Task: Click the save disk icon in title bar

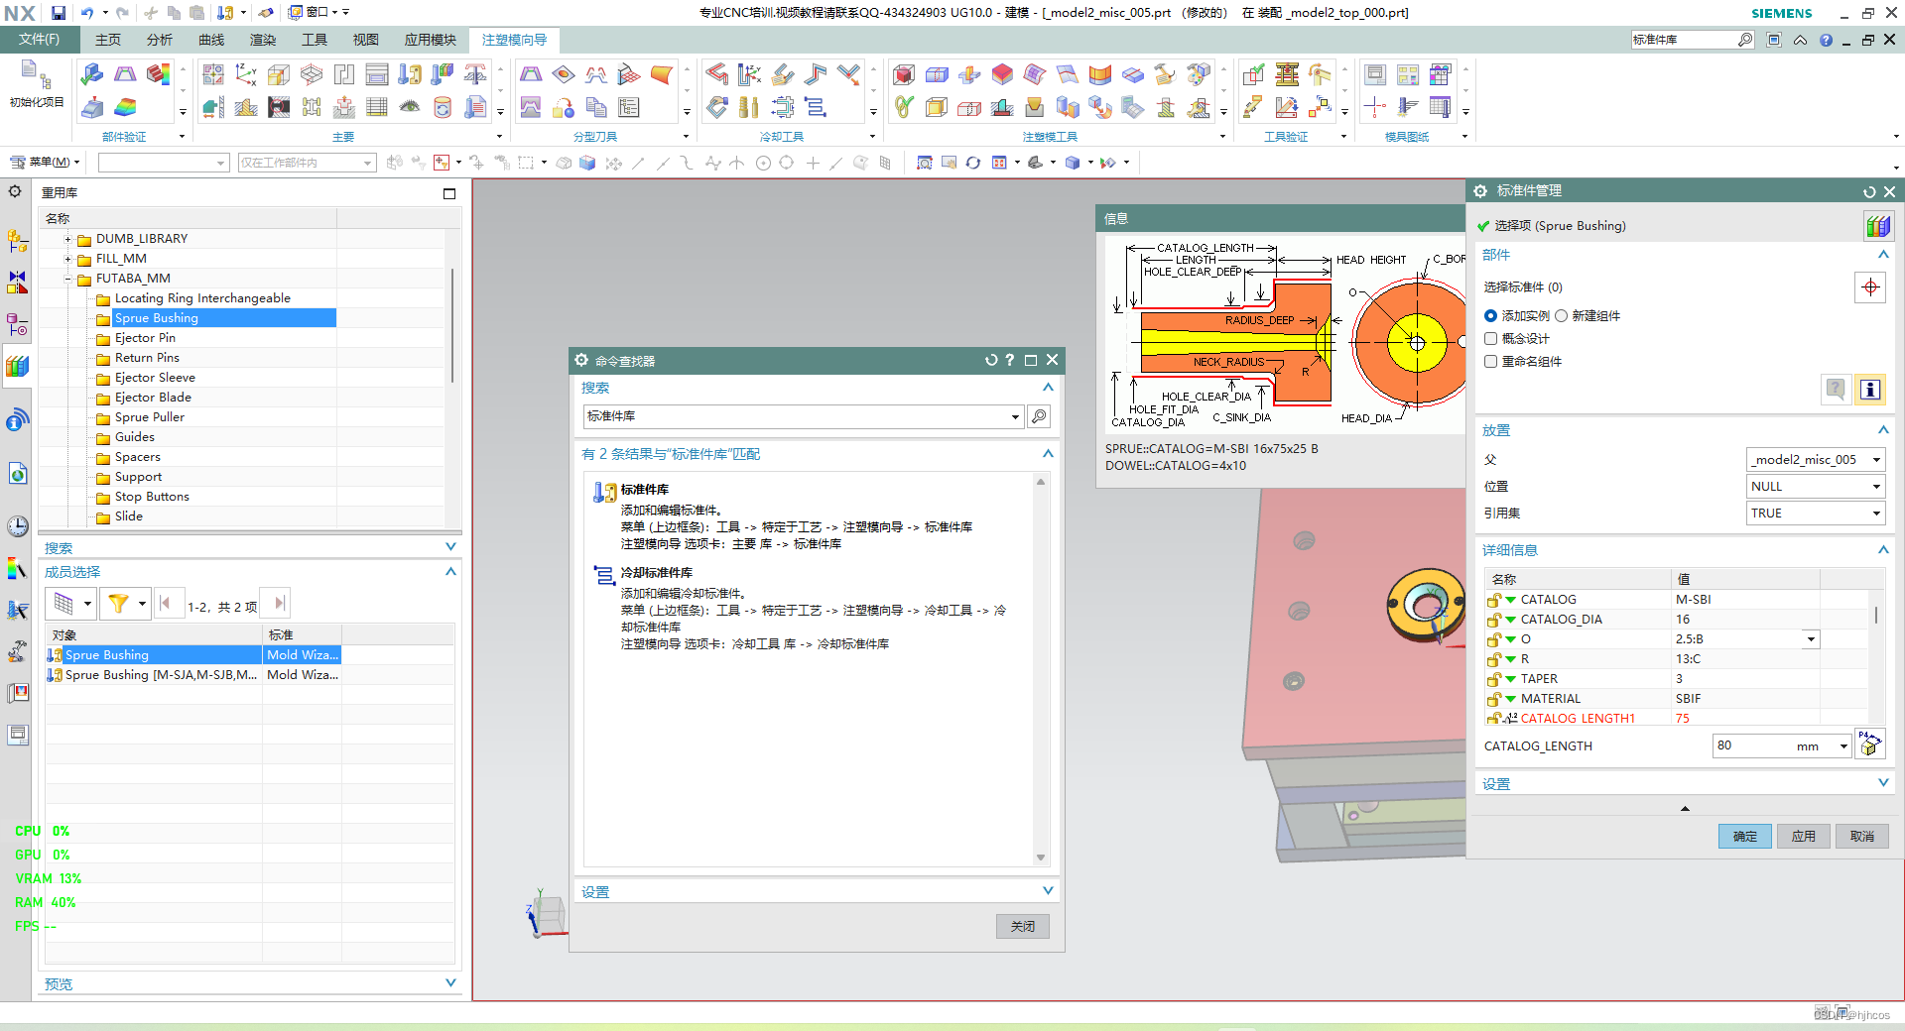Action: (x=59, y=13)
